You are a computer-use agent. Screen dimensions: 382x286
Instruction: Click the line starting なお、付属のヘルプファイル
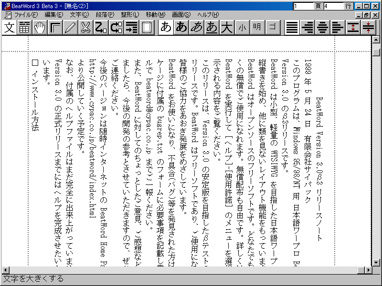[69, 163]
